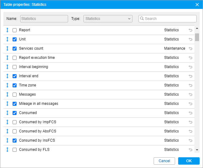
Task: Confirm table properties with OK
Action: click(189, 161)
